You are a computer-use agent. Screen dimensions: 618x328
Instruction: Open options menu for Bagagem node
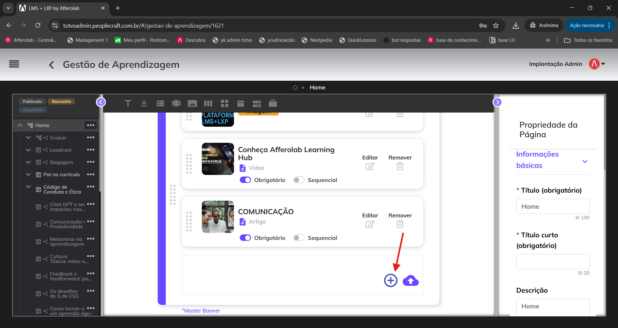pos(91,162)
